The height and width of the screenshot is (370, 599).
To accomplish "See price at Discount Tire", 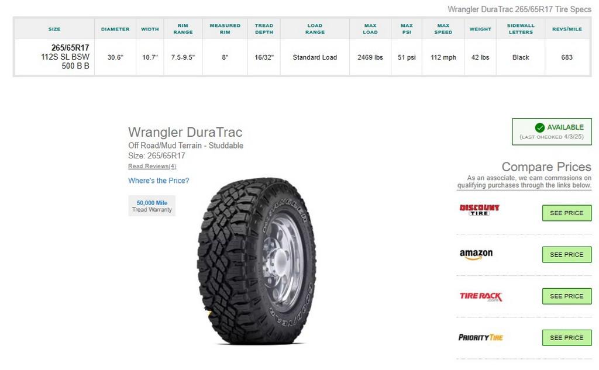I will click(x=566, y=213).
